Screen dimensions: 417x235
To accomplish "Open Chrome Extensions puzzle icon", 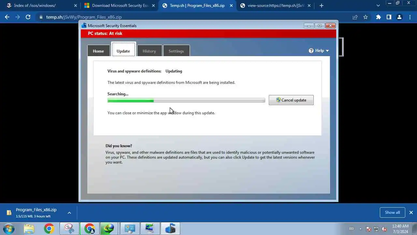I will tap(379, 17).
